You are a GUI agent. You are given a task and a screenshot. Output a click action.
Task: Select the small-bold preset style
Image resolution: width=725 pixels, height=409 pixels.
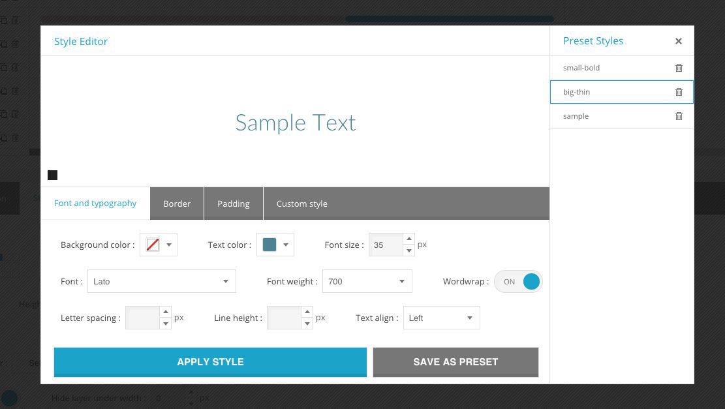pos(581,68)
